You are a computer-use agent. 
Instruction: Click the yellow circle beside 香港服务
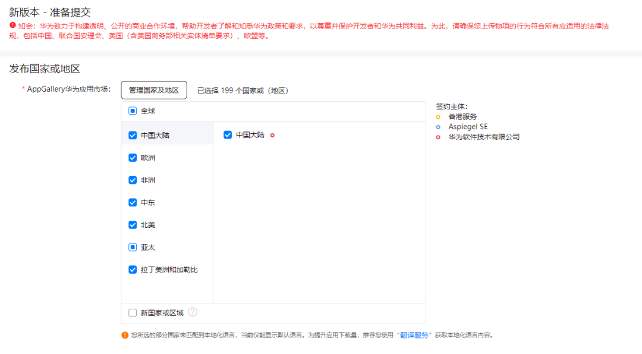438,117
